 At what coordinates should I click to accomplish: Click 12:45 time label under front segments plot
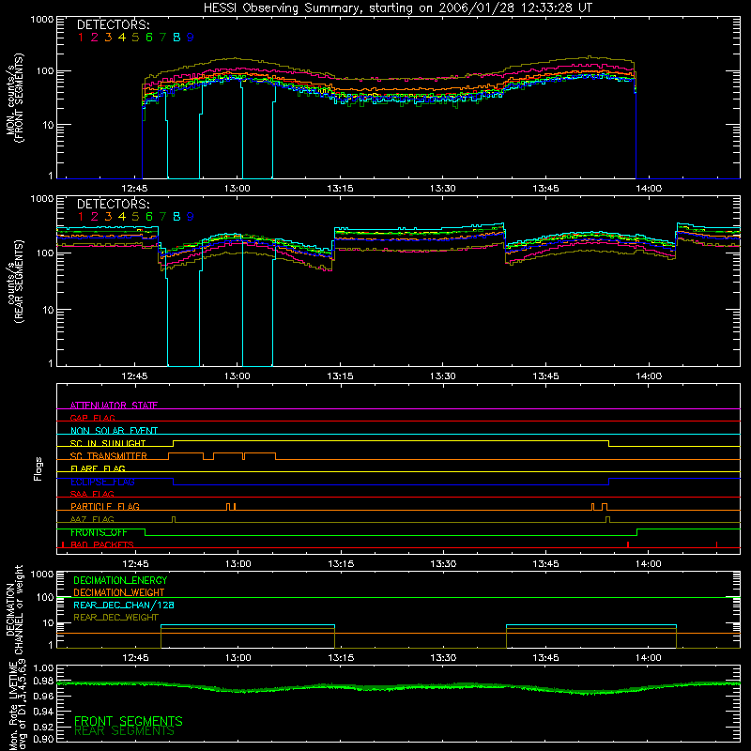coord(134,189)
